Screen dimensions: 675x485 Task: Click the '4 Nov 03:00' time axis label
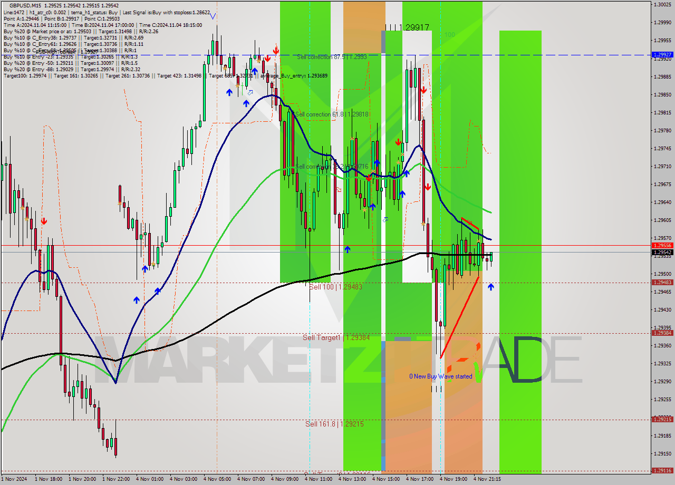click(183, 479)
